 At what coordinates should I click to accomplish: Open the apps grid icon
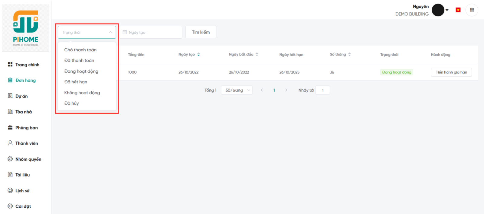click(x=472, y=10)
